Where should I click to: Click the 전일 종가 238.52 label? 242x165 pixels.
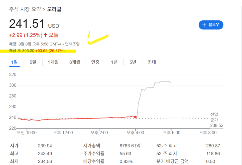coord(216,120)
